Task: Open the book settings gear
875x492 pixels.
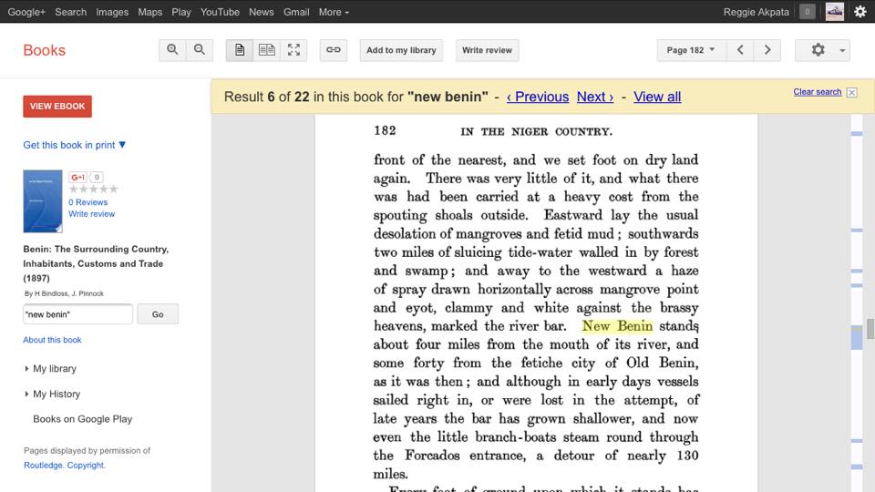Action: click(x=818, y=50)
